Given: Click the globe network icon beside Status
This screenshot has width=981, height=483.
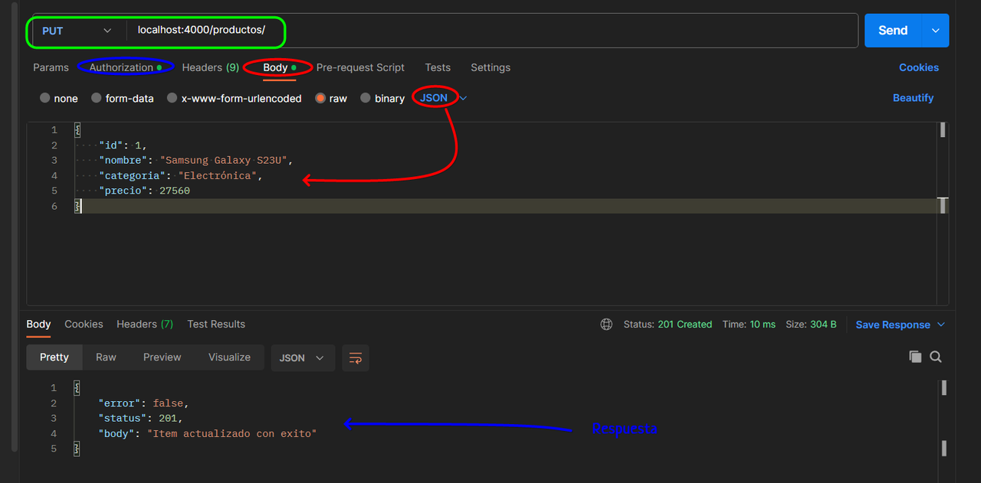Looking at the screenshot, I should [606, 325].
